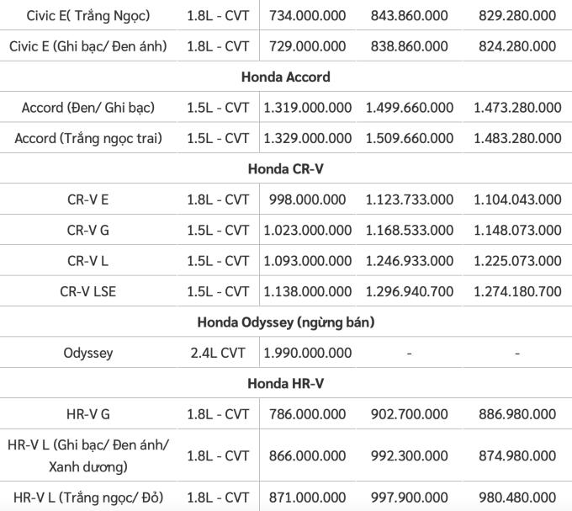
Task: Click the 786.000.000 HR-V G price
Action: 308,414
